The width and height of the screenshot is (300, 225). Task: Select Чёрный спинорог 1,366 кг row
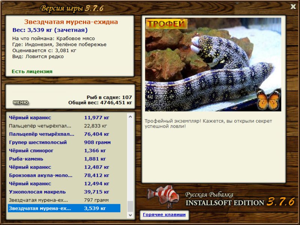click(x=64, y=150)
